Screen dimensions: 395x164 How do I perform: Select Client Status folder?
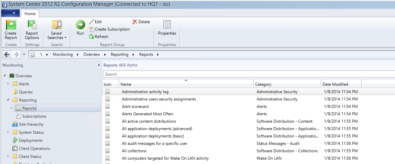(x=30, y=157)
